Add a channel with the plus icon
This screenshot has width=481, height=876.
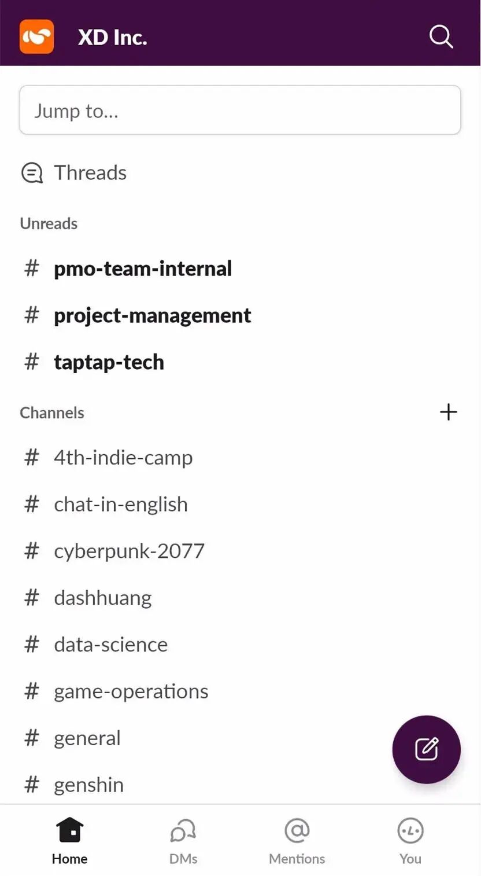pyautogui.click(x=448, y=412)
